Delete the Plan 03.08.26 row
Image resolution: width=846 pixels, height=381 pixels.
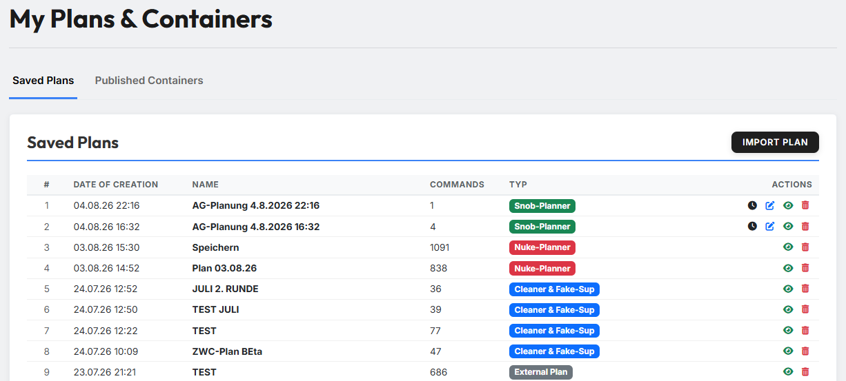tap(805, 268)
